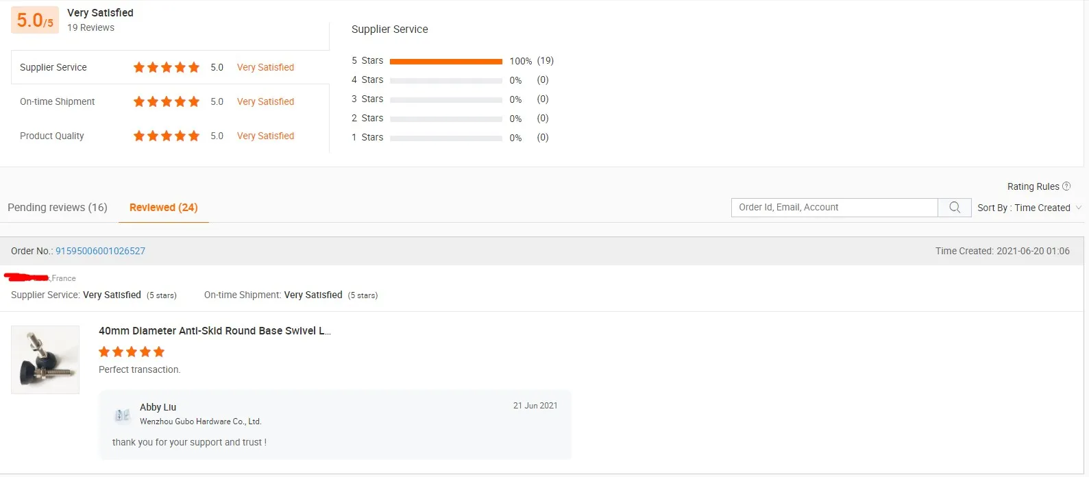Screen dimensions: 1089x477
Task: Click the Order Id, Email, Account search field
Action: click(x=834, y=208)
